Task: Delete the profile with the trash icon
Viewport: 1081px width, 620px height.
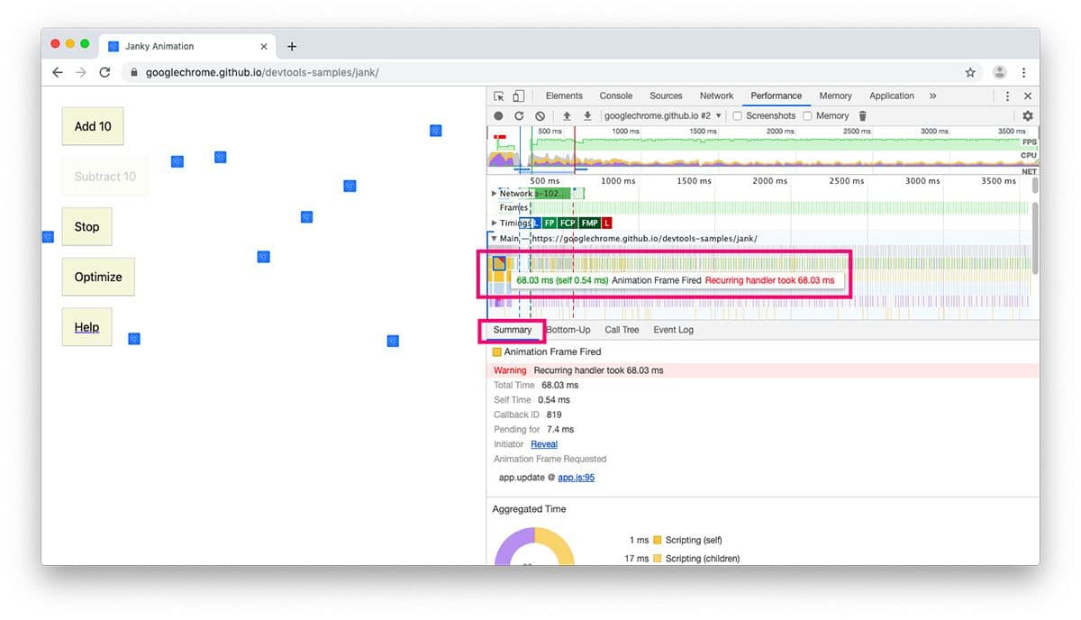Action: click(862, 115)
